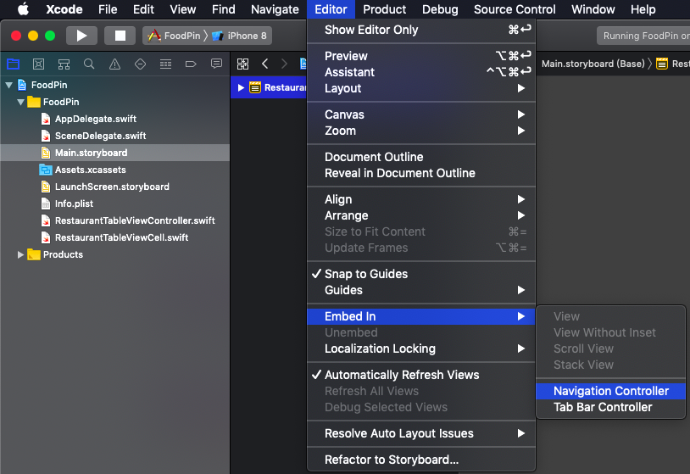Viewport: 690px width, 474px height.
Task: Choose Navigation Controller from Embed In
Action: [610, 391]
